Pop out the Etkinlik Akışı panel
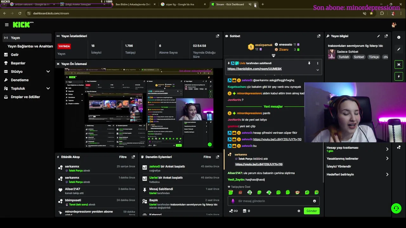Image resolution: width=406 pixels, height=228 pixels. click(x=133, y=157)
